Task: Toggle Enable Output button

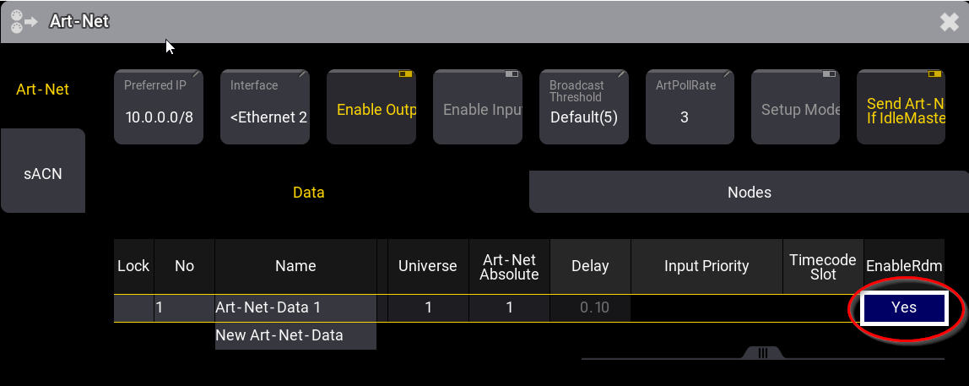Action: click(371, 107)
